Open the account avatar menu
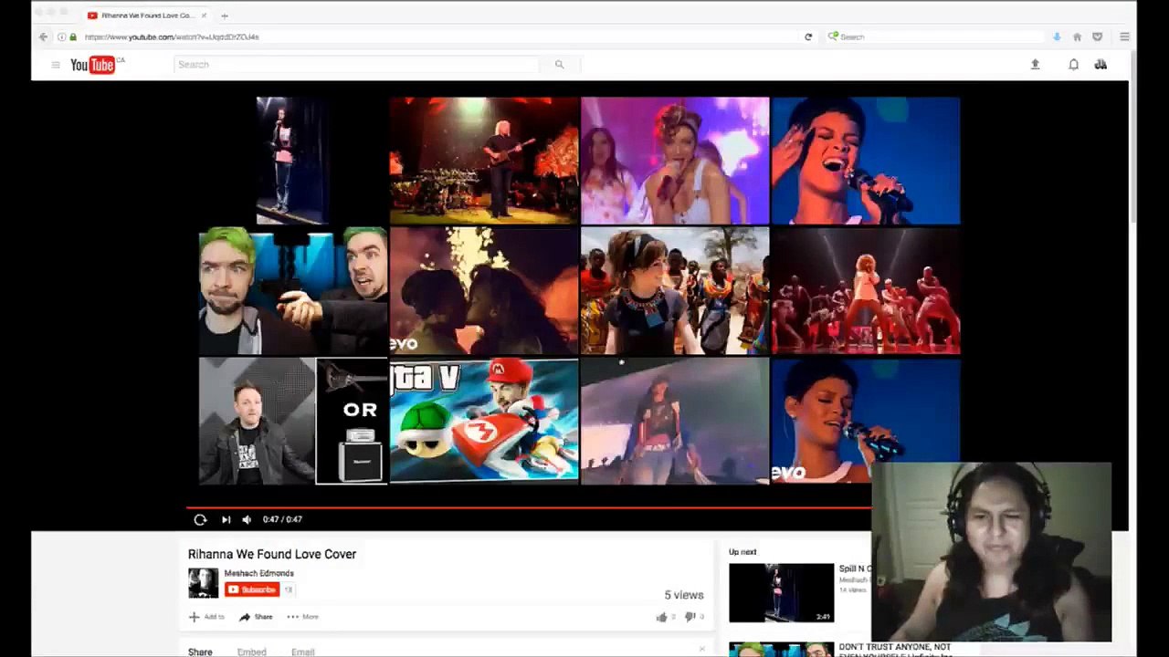The image size is (1169, 657). [x=1101, y=65]
